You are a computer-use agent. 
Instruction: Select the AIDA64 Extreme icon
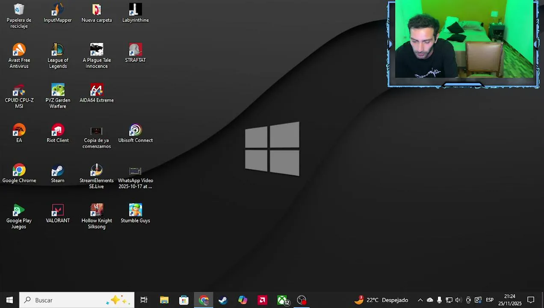[x=97, y=93]
